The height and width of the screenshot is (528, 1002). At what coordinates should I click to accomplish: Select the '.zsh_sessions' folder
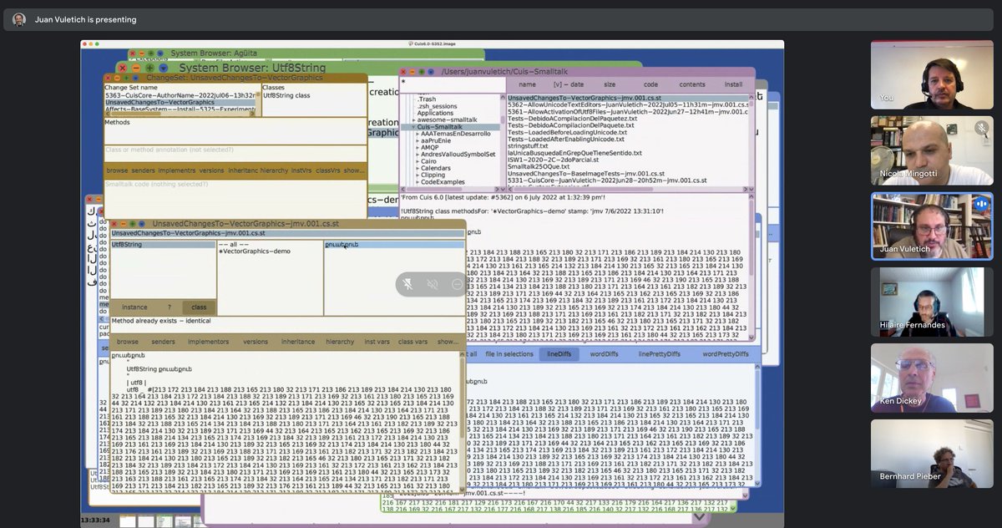coord(438,106)
